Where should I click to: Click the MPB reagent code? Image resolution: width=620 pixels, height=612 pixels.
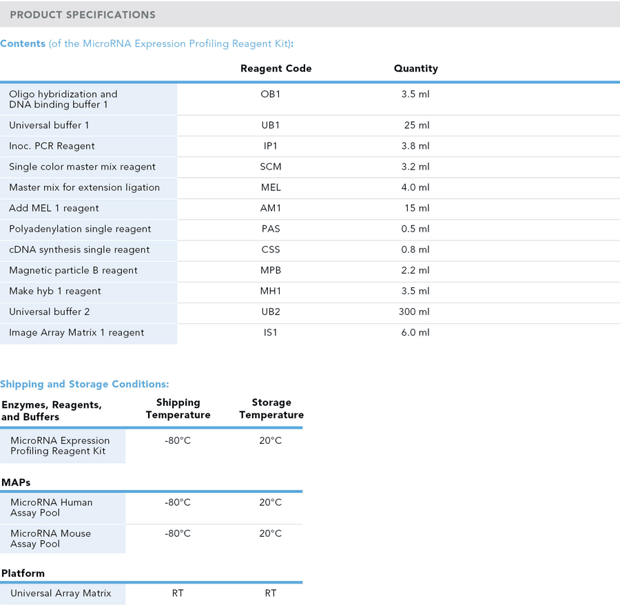271,271
